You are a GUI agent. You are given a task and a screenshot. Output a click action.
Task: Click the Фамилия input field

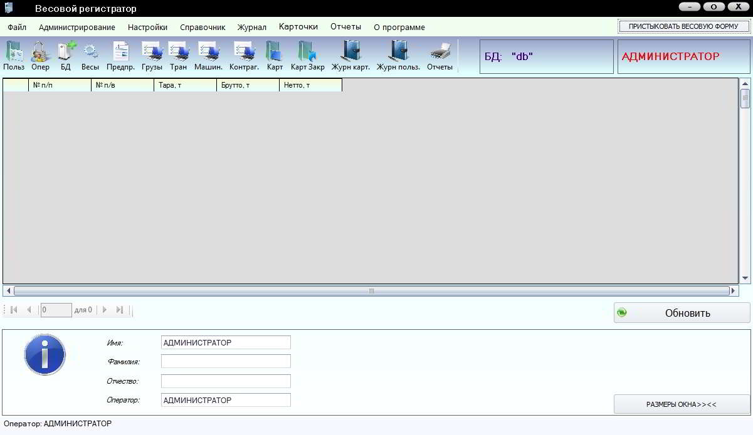[x=226, y=361]
